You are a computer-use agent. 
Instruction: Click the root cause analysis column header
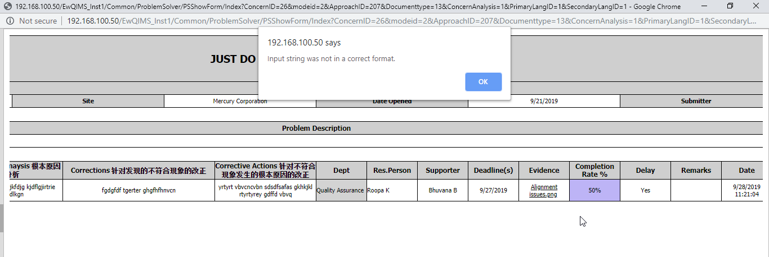tap(36, 171)
